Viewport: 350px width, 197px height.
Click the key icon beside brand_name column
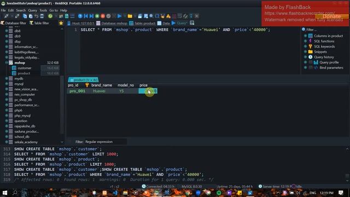[87, 85]
